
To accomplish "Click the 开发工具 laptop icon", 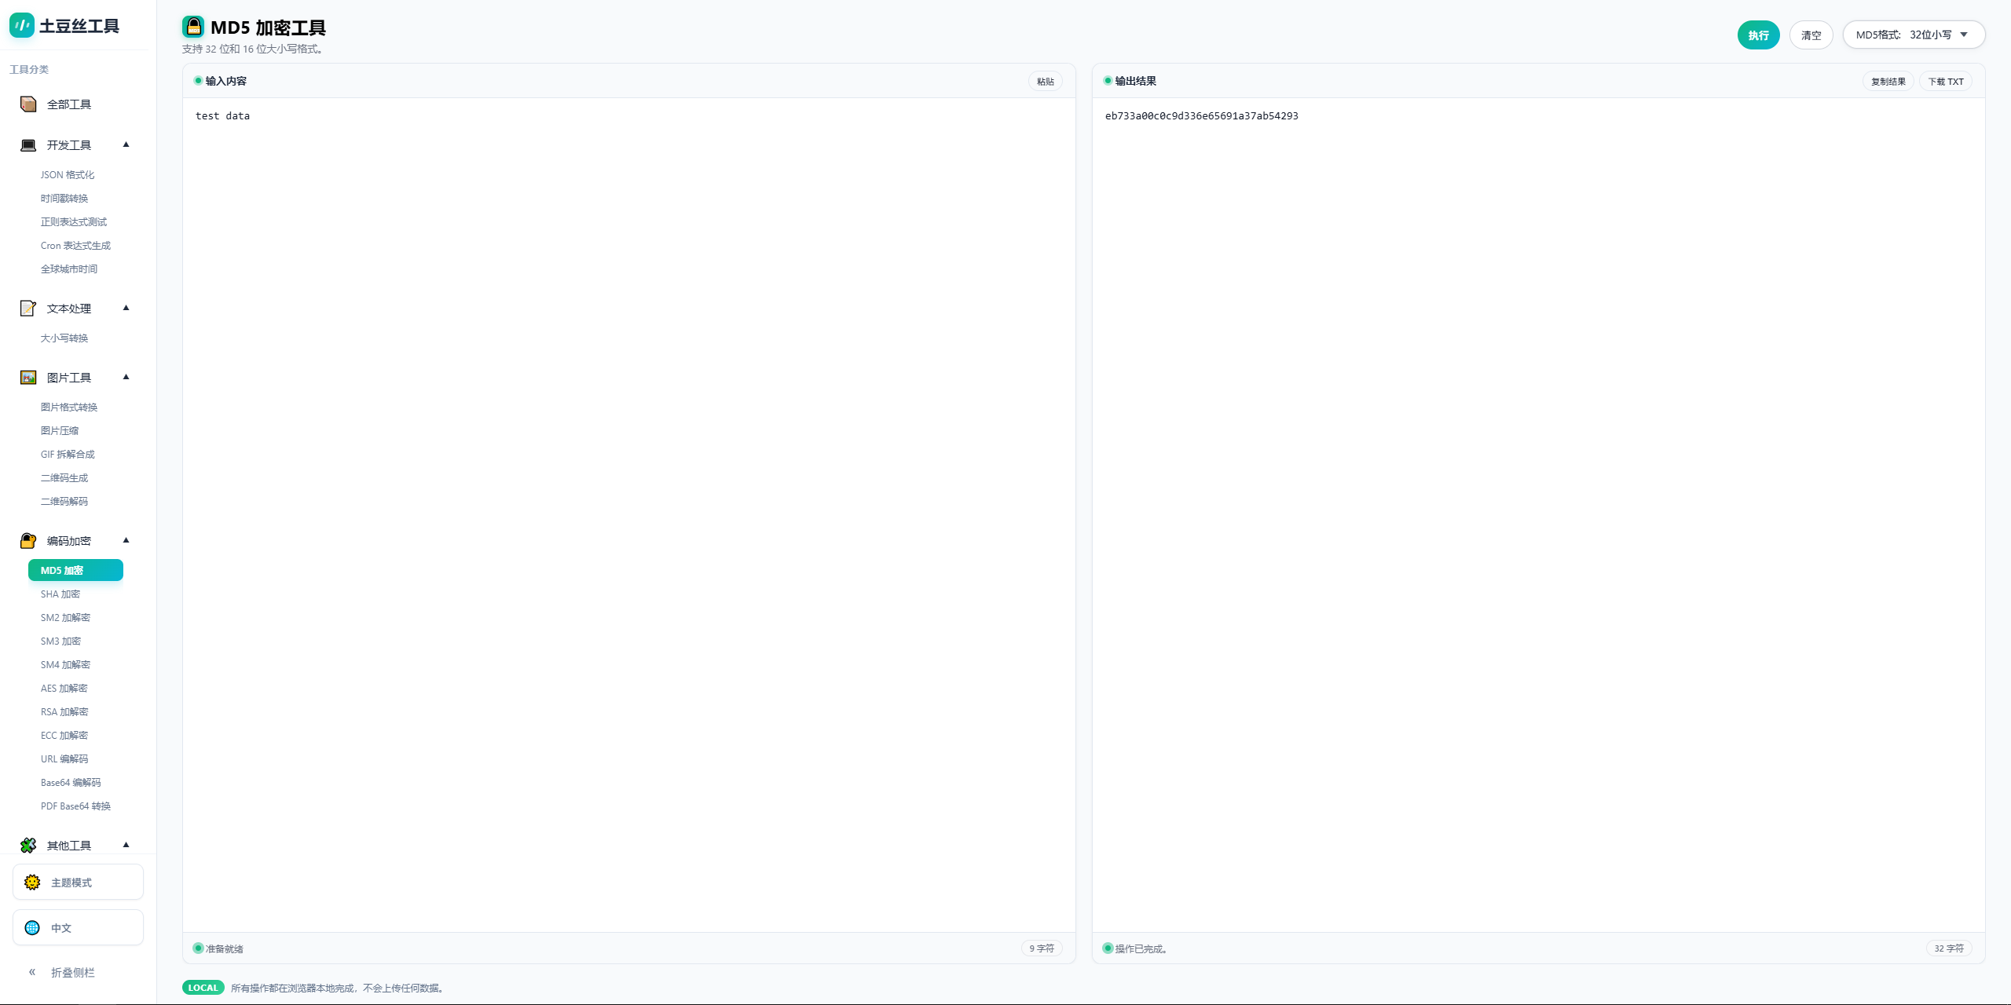I will tap(28, 145).
